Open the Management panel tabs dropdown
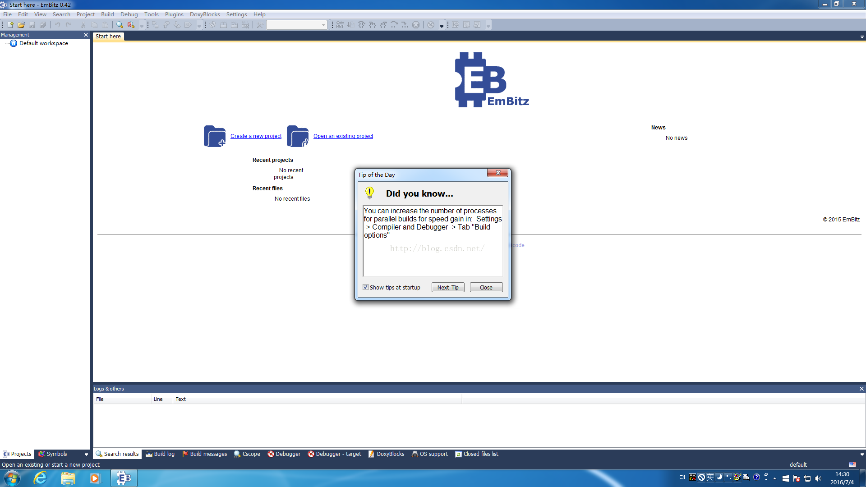 tap(86, 454)
